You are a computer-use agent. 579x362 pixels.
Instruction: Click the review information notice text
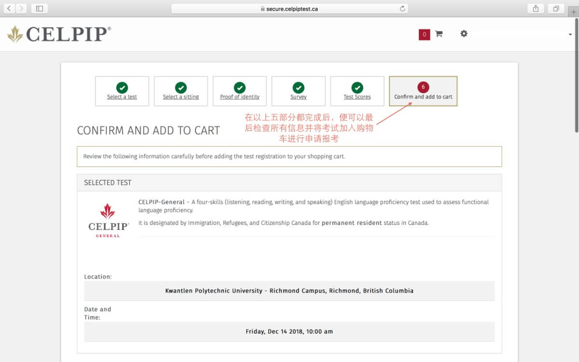click(x=214, y=156)
